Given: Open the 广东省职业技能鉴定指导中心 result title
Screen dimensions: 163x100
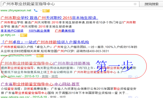Looking at the screenshot, I should 40,84.
